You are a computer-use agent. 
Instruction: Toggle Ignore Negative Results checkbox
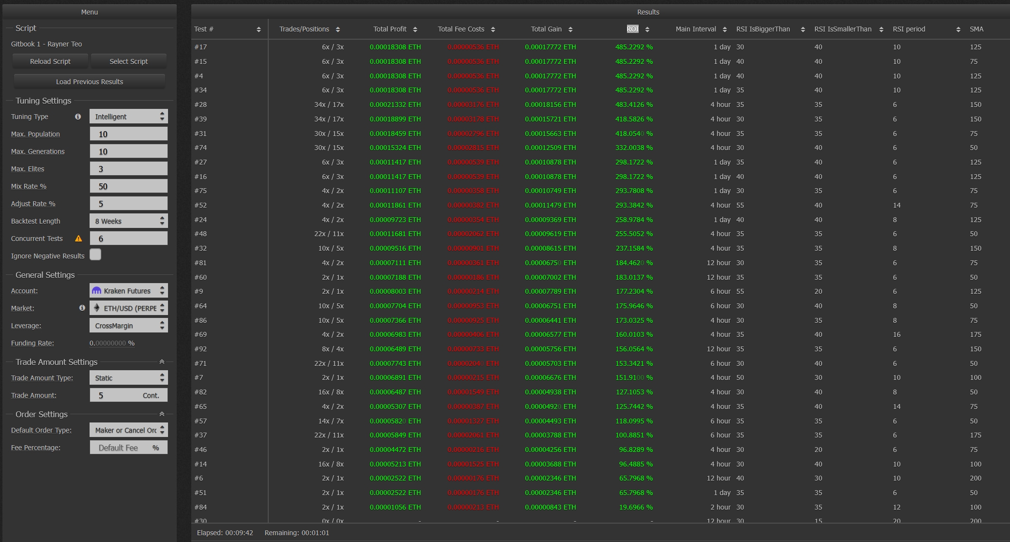click(x=95, y=255)
